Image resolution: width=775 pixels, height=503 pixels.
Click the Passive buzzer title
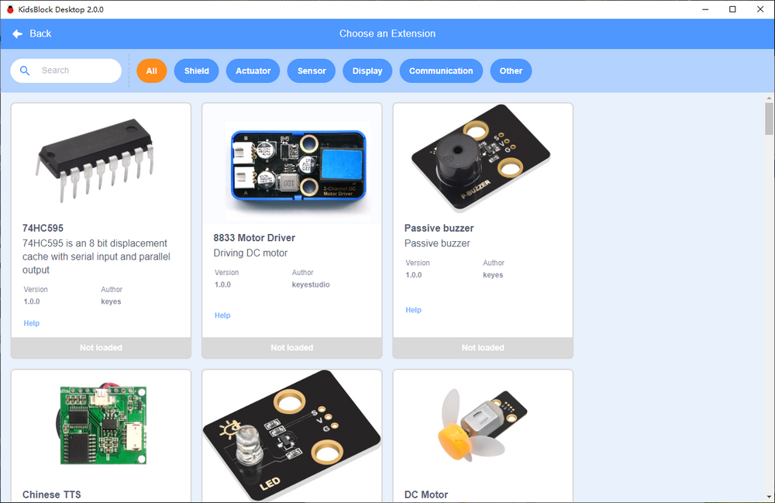point(439,229)
